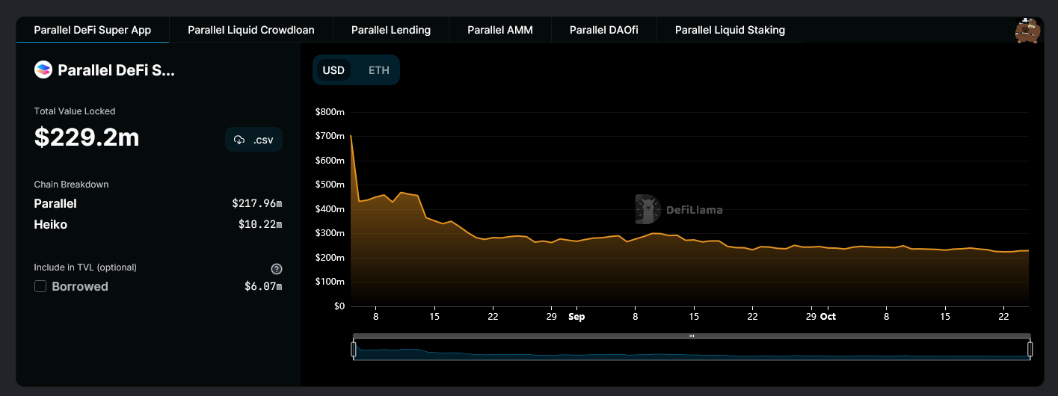Viewport: 1058px width, 396px height.
Task: Switch to Parallel Liquid Crowdloan tab
Action: pos(251,30)
